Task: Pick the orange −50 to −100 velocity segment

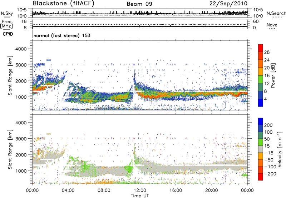Action: click(261, 163)
